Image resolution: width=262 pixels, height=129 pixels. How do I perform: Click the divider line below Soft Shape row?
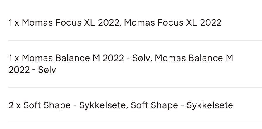pyautogui.click(x=135, y=123)
